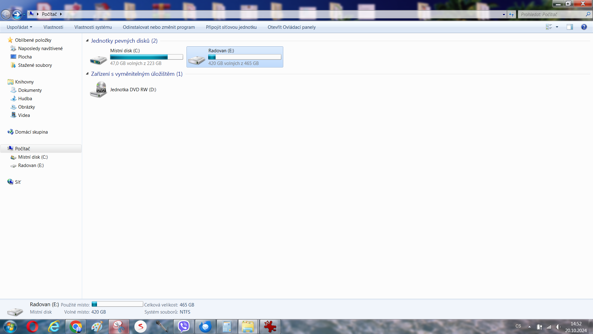Click the refresh button beside address bar
The image size is (593, 334).
click(x=511, y=14)
